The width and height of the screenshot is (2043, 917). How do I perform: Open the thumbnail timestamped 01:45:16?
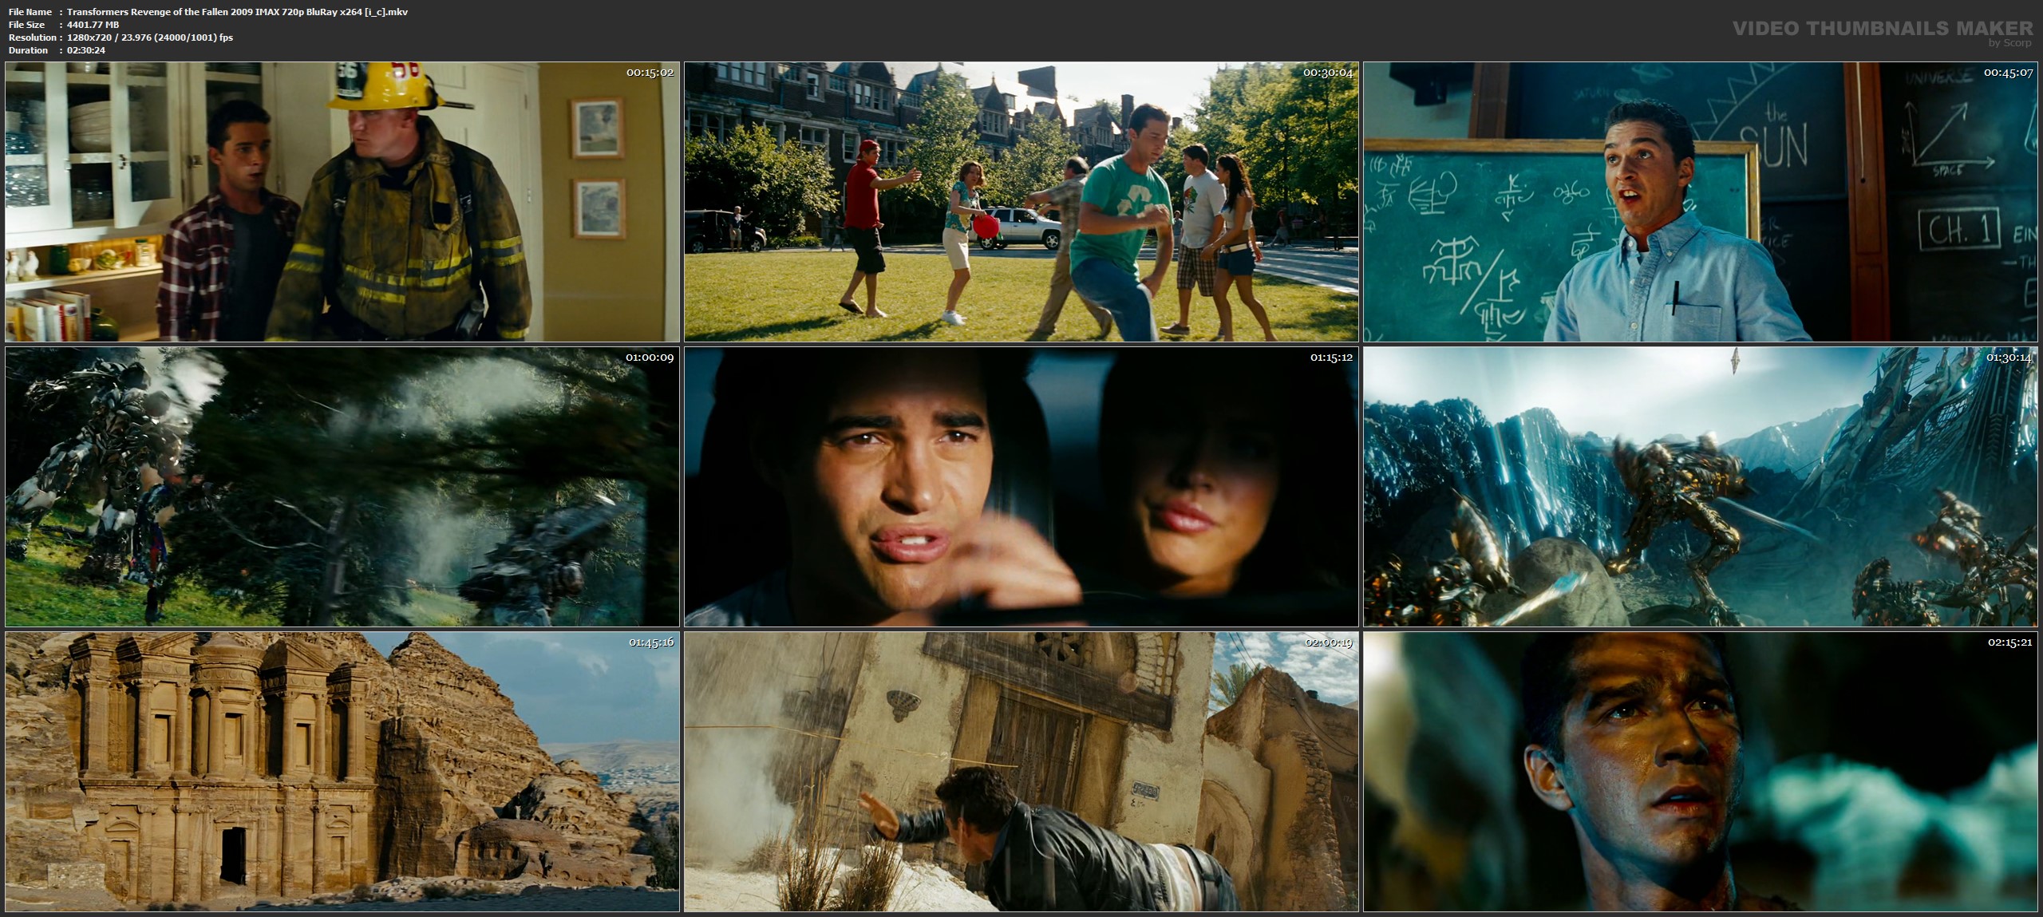tap(342, 772)
